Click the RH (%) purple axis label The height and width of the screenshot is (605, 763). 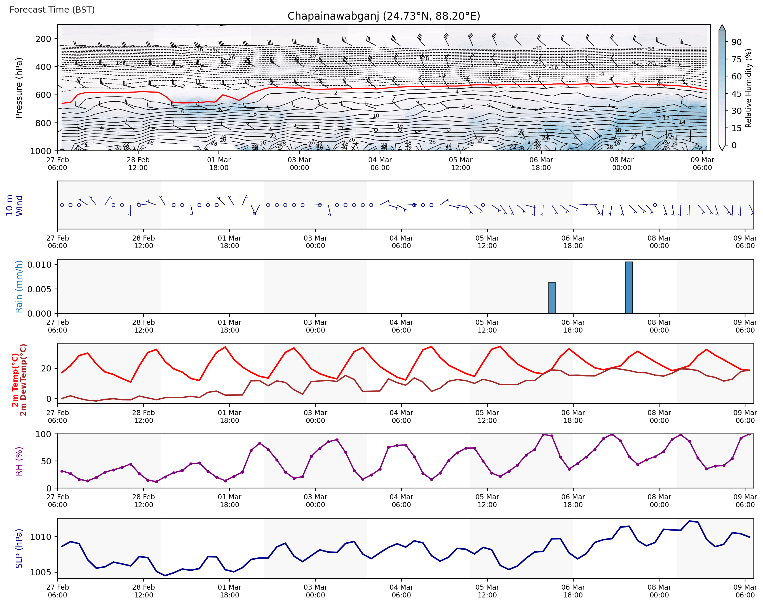pos(19,461)
